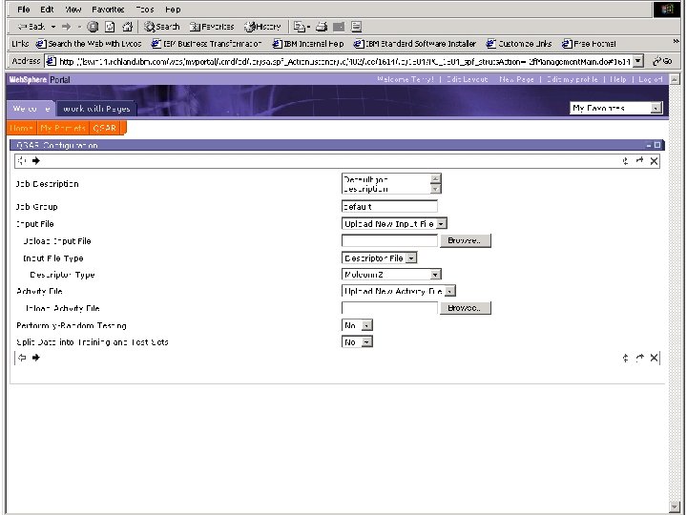The height and width of the screenshot is (515, 687).
Task: Expand the links bar overflow chevron
Action: point(676,41)
